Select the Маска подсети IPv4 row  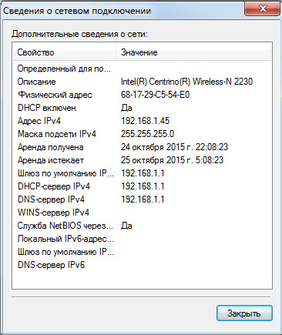142,134
